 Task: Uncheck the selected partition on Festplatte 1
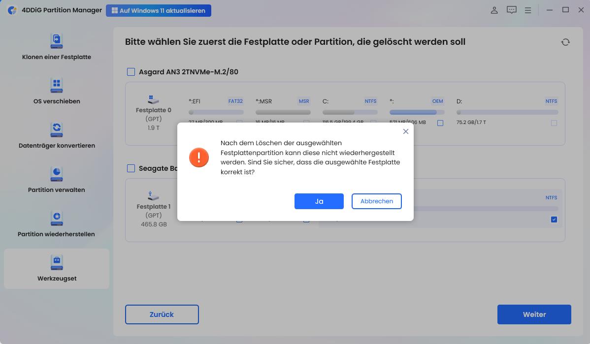pyautogui.click(x=554, y=219)
